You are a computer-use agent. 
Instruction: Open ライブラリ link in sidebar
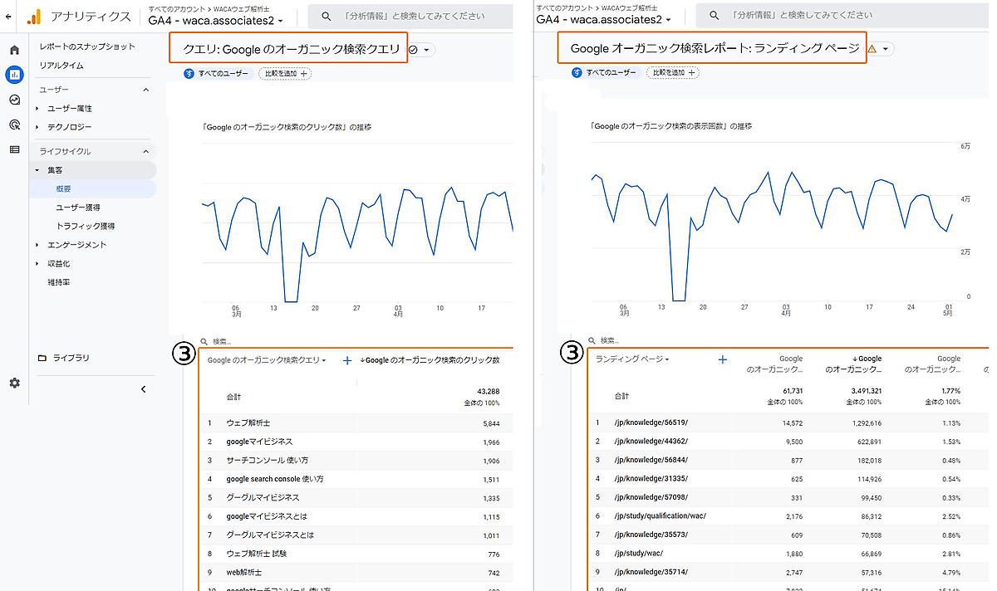tap(71, 358)
